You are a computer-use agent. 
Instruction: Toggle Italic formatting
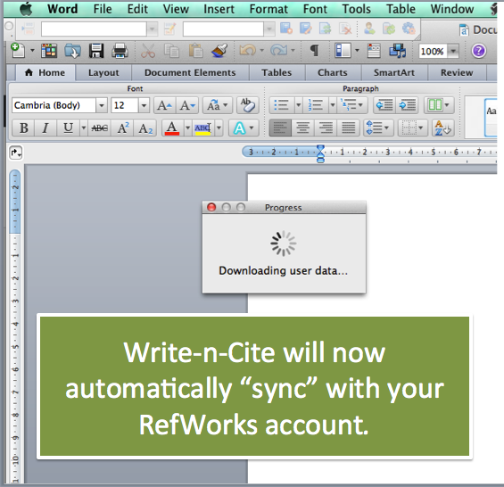pyautogui.click(x=45, y=128)
